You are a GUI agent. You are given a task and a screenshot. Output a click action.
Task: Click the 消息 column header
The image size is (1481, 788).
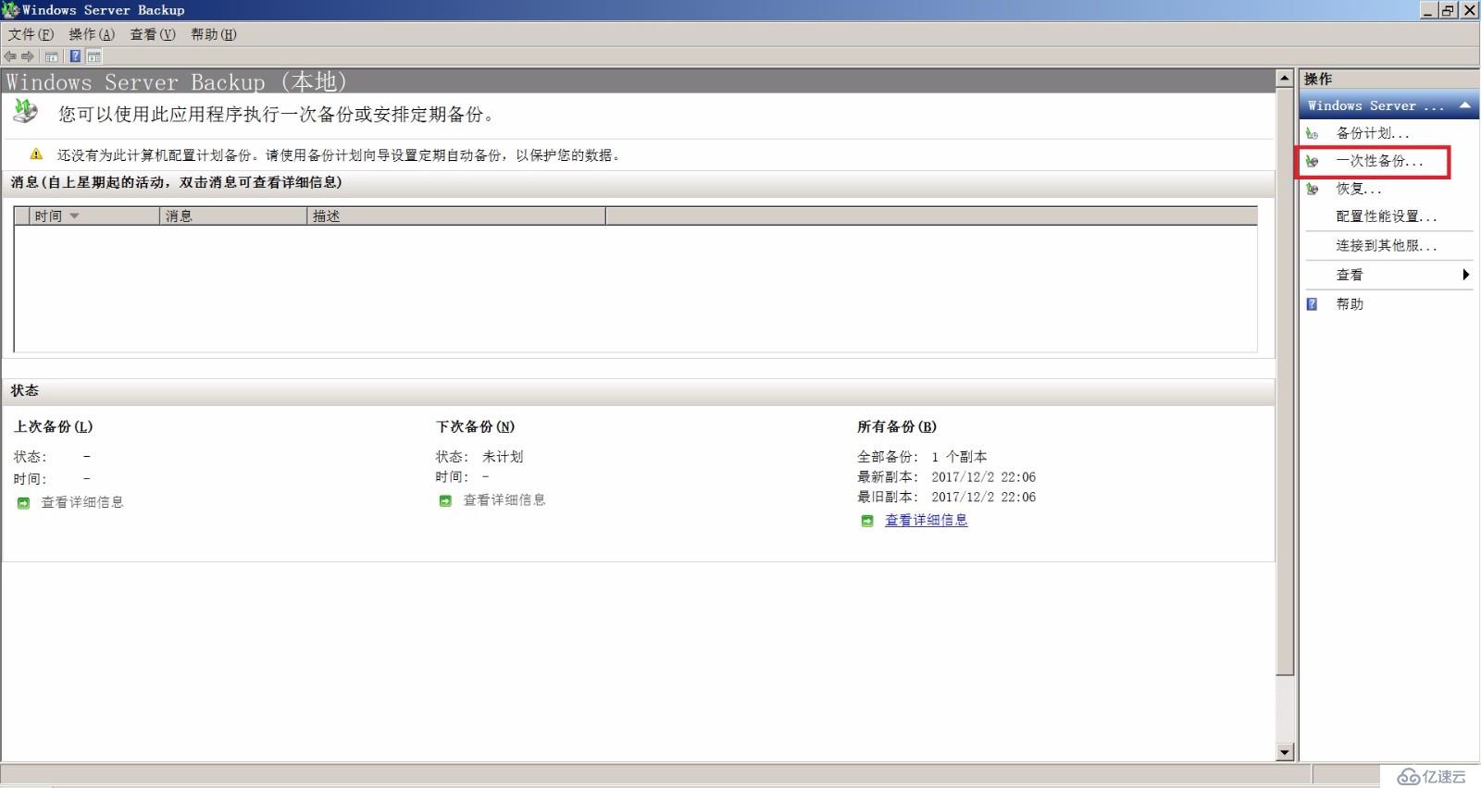click(x=233, y=215)
